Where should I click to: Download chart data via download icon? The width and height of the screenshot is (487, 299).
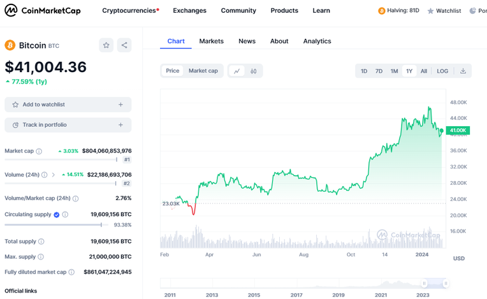coord(463,71)
